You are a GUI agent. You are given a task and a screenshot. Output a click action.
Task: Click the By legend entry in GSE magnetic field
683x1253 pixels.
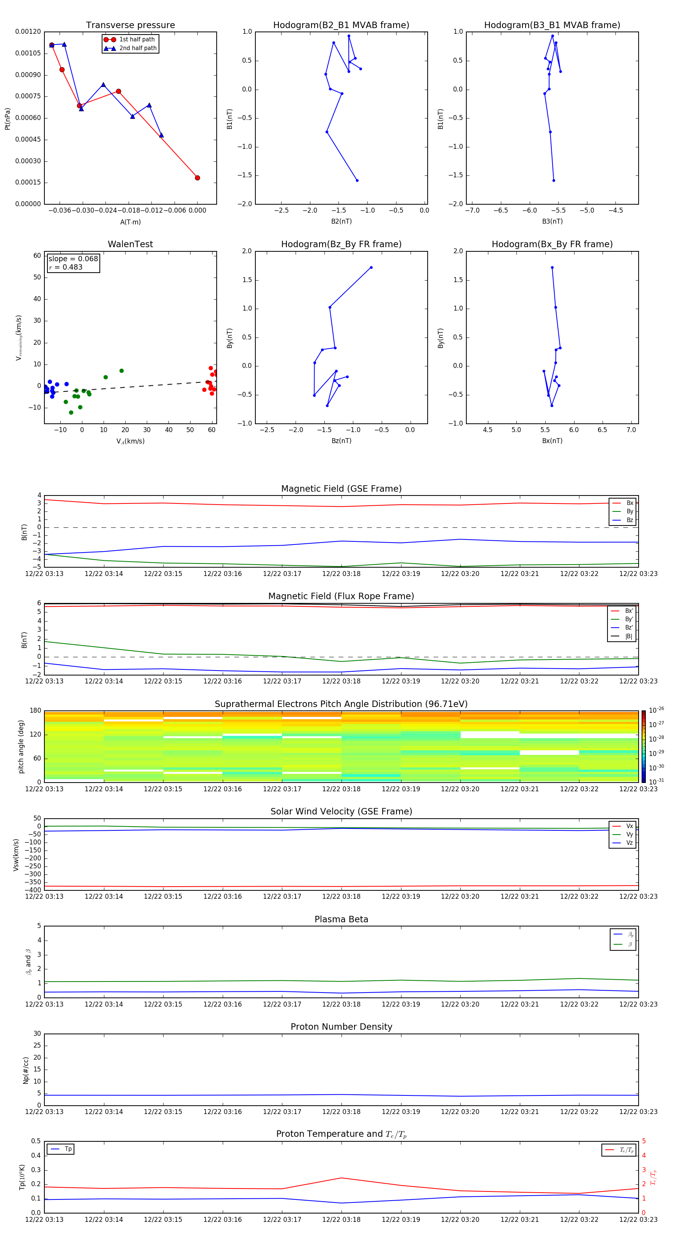pos(623,512)
